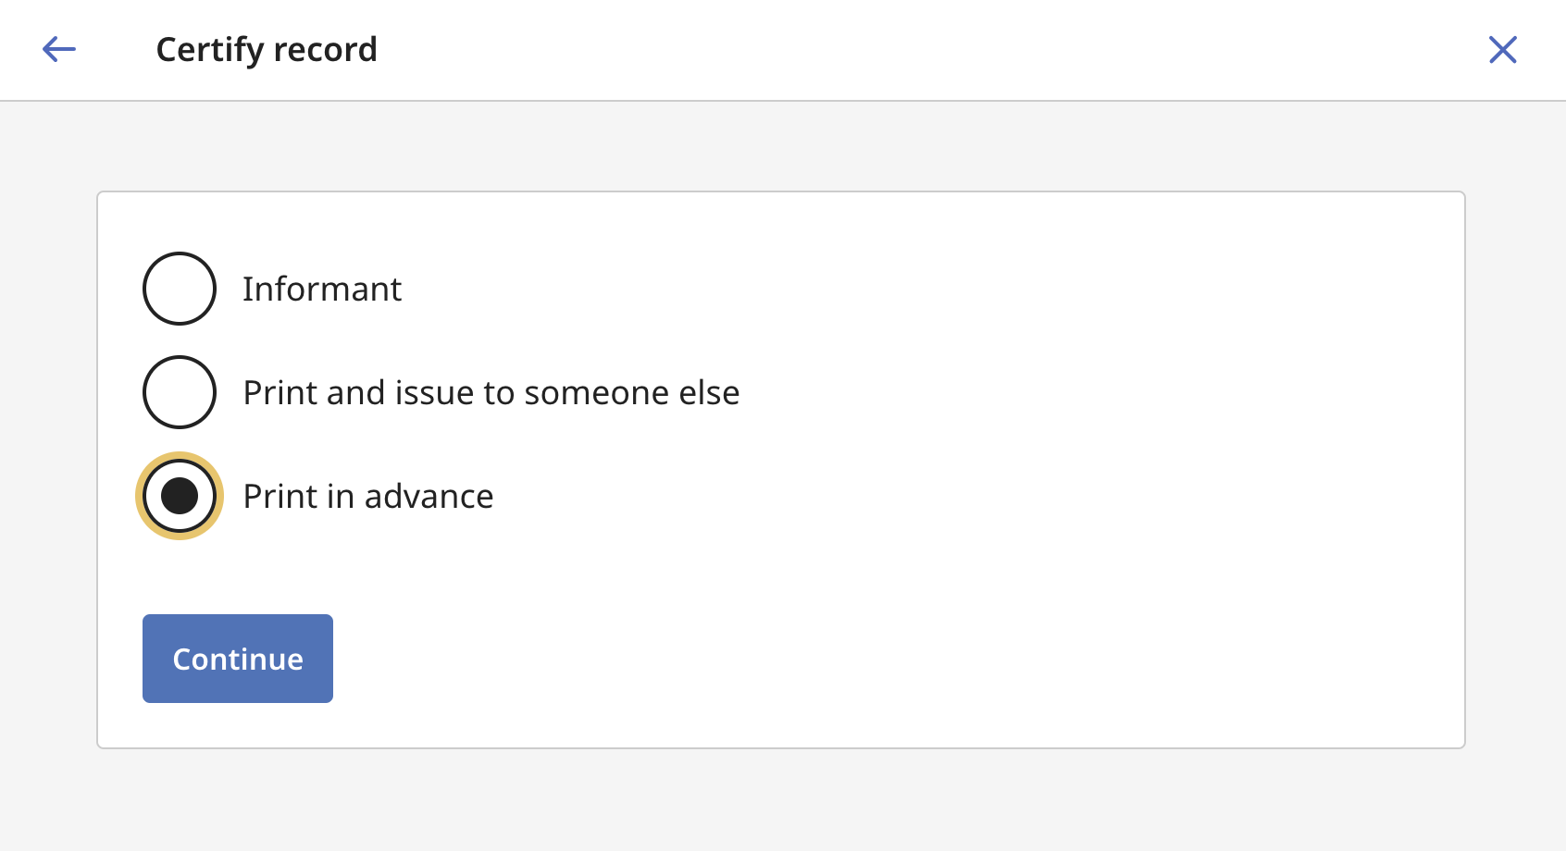Click the word 'someone' in the second option
Viewport: 1566px width, 851px height.
(598, 393)
